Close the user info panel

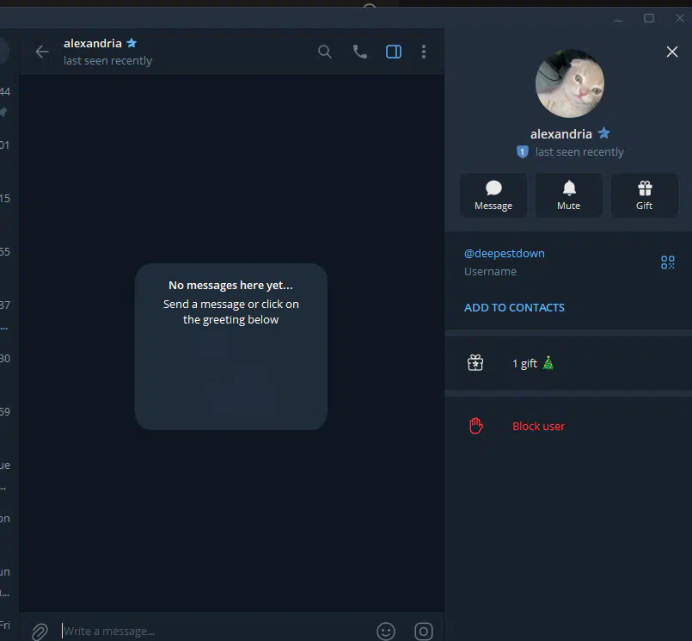(672, 52)
